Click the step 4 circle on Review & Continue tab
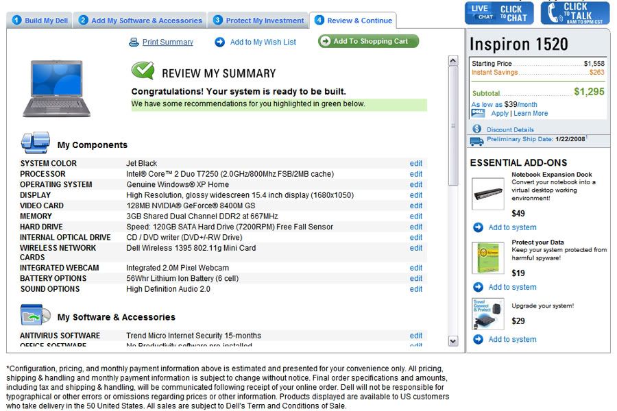The image size is (617, 411). pyautogui.click(x=319, y=20)
